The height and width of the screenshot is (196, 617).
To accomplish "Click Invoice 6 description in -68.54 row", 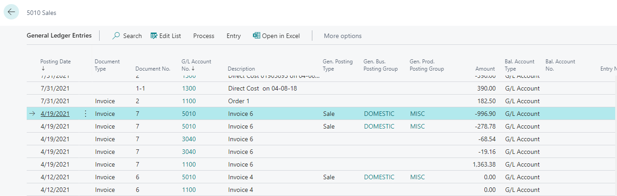I will pos(240,139).
